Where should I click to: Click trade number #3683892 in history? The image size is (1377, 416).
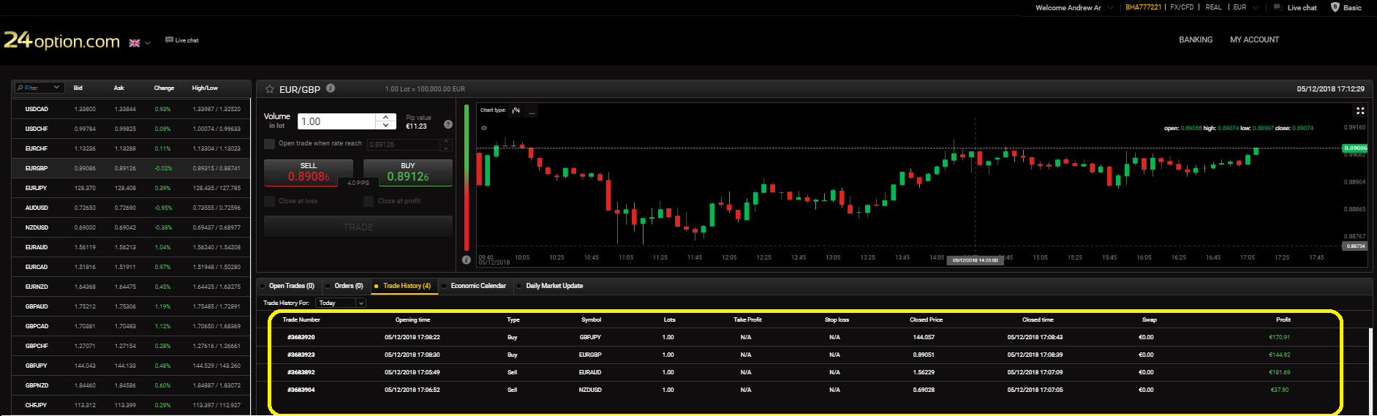click(301, 372)
